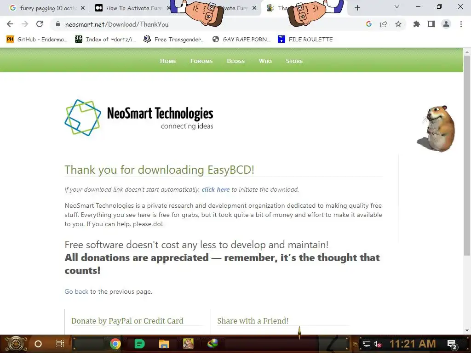This screenshot has width=471, height=353.
Task: Open Task View on the taskbar
Action: click(60, 344)
